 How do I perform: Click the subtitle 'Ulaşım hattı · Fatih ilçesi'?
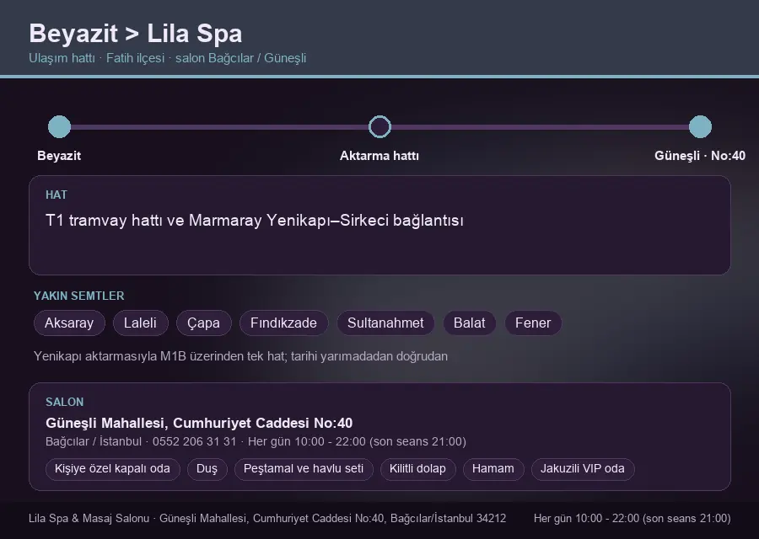click(97, 58)
